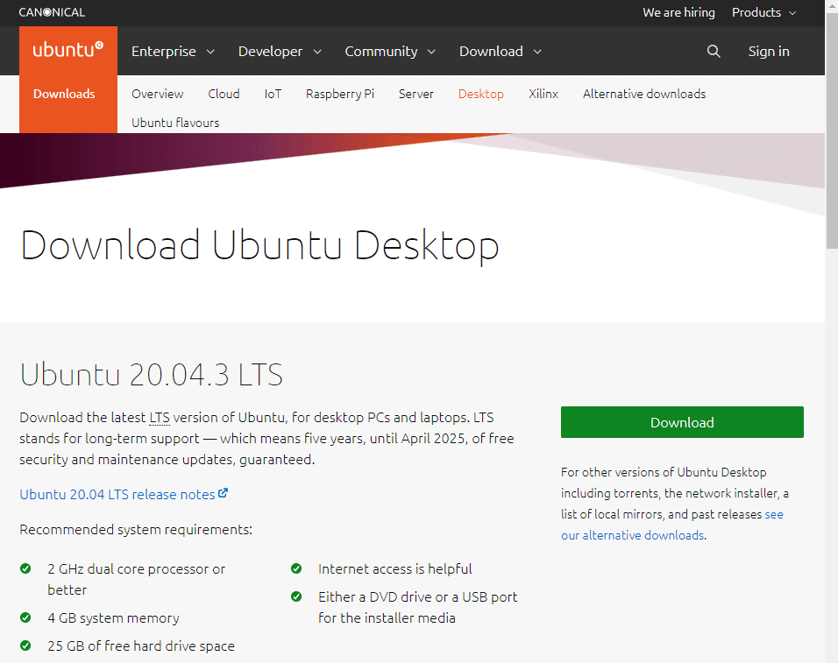Open the Raspberry Pi tab
The height and width of the screenshot is (663, 838).
[340, 94]
